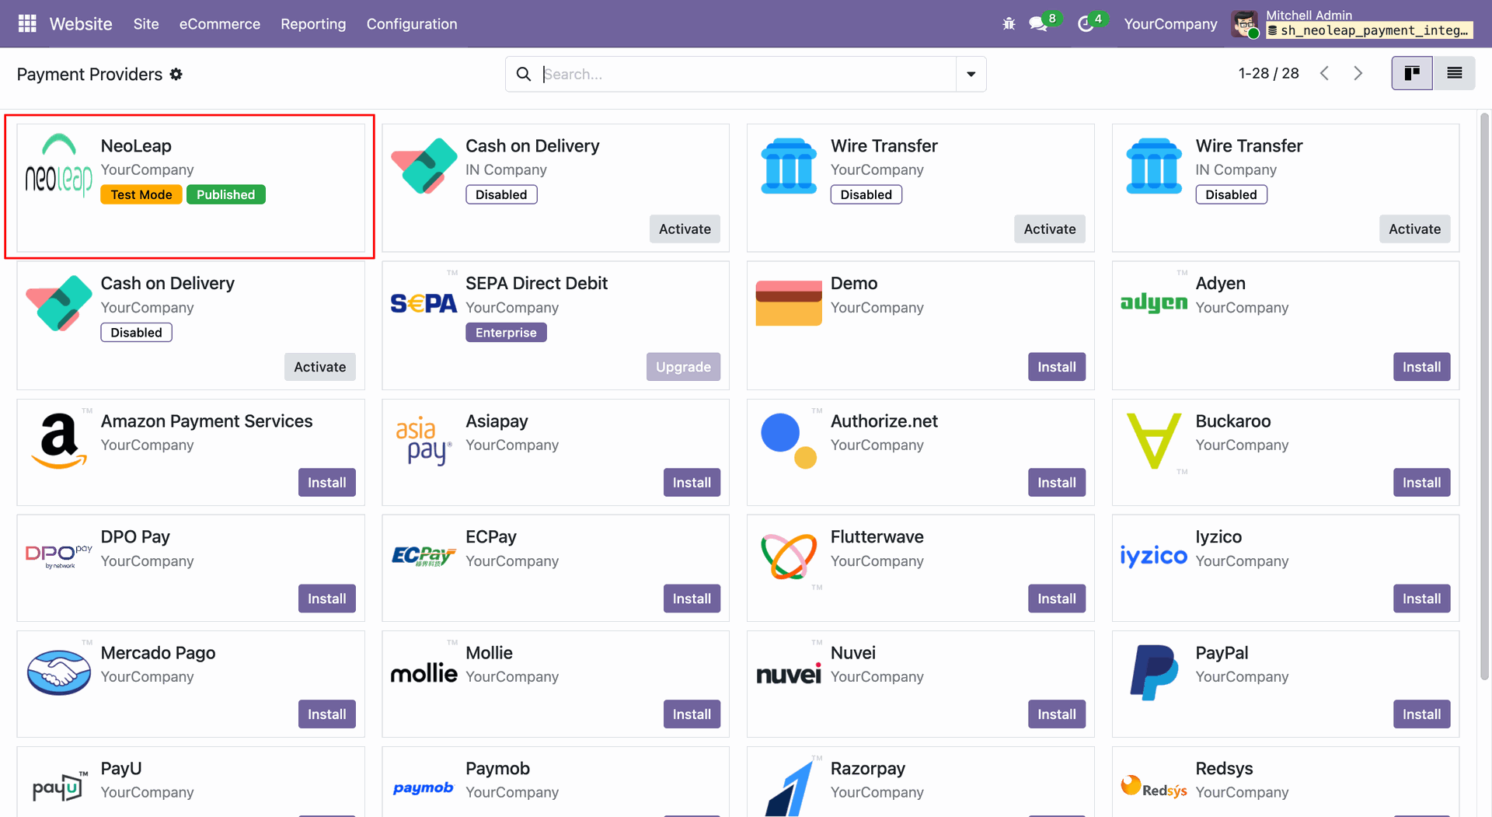This screenshot has width=1492, height=817.
Task: Click the Asiapay logo
Action: coord(424,441)
